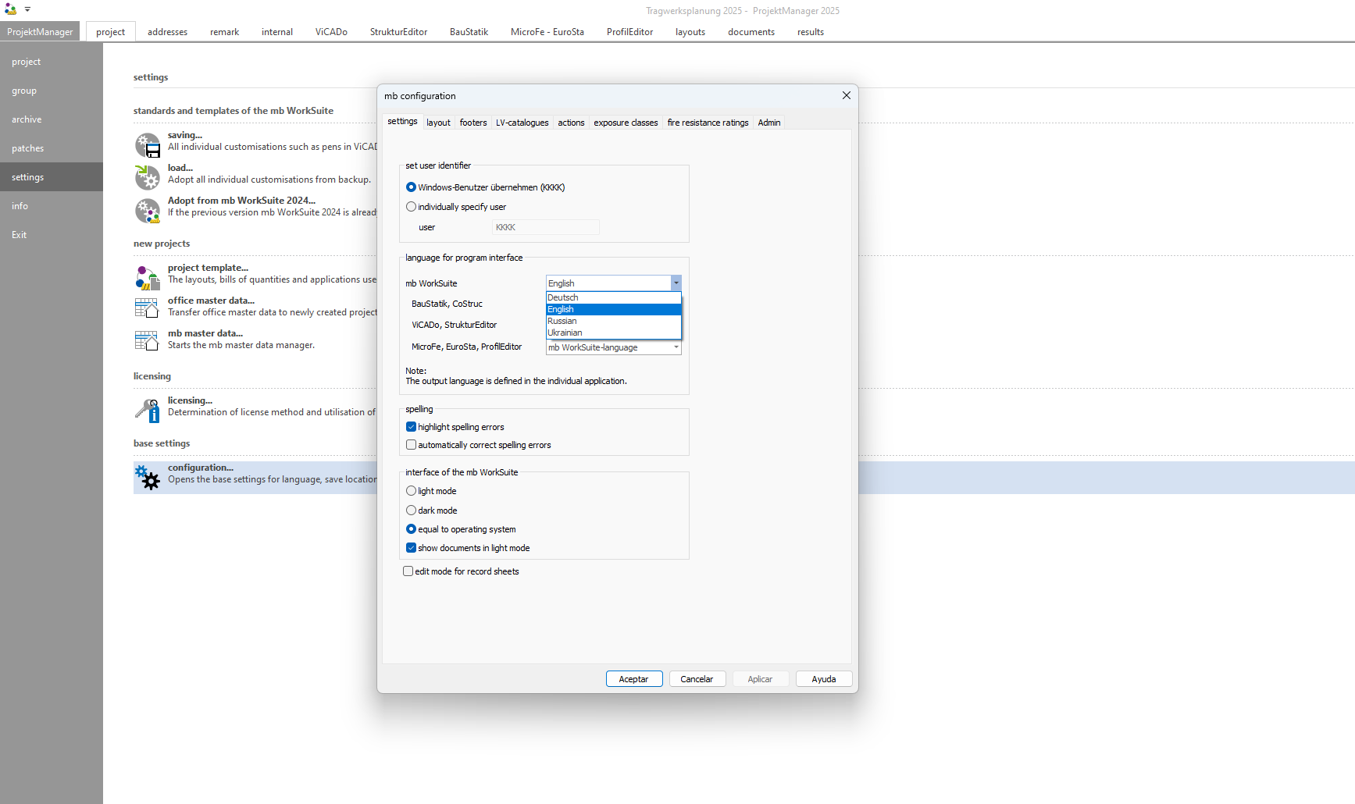The image size is (1355, 804).
Task: Click the user name input field
Action: [545, 227]
